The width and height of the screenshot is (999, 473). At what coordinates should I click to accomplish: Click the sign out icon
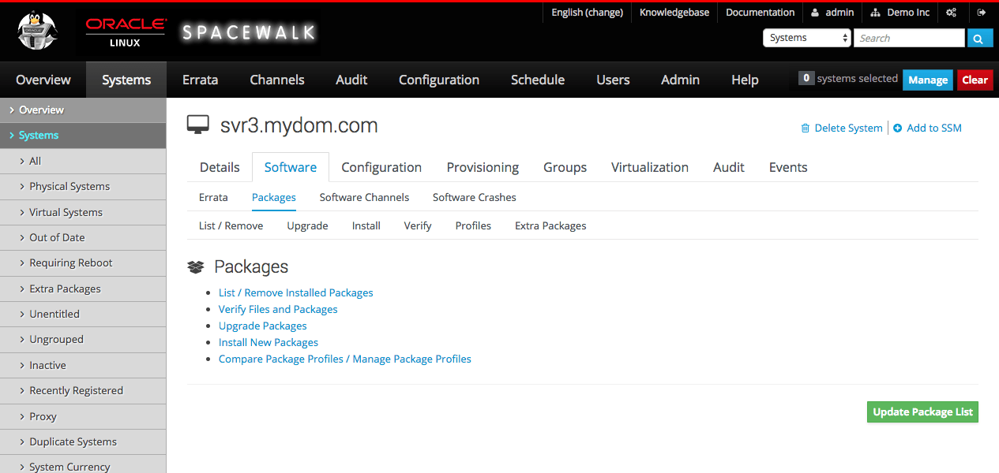[982, 13]
